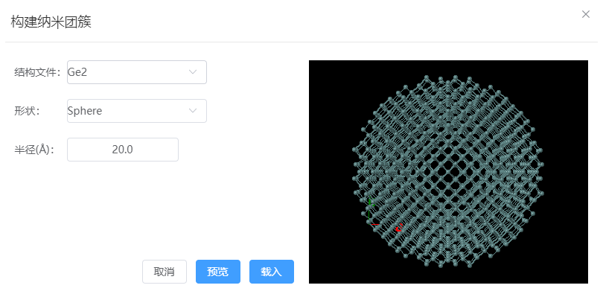Open the 结构文件 dropdown showing Ge2
Image resolution: width=603 pixels, height=294 pixels.
pyautogui.click(x=137, y=72)
